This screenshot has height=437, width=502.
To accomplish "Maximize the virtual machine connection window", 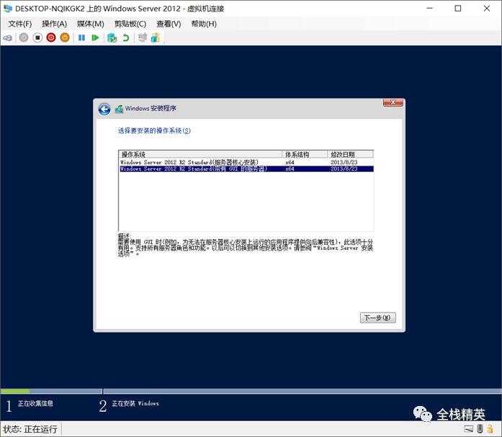I will coord(458,9).
